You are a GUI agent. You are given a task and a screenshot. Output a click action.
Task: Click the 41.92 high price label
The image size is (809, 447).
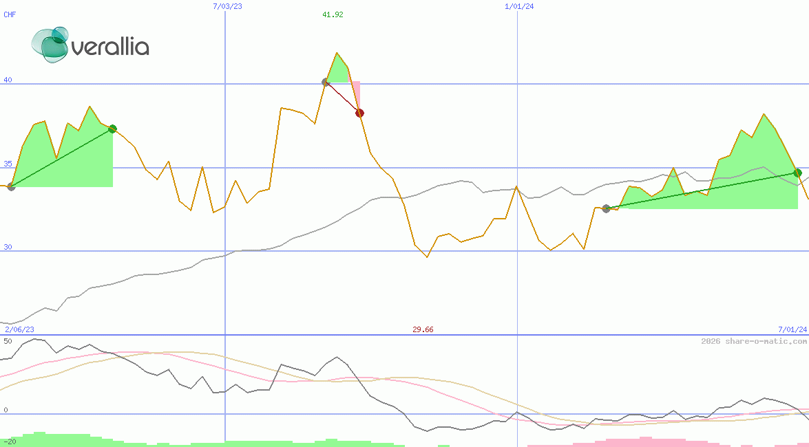click(333, 14)
